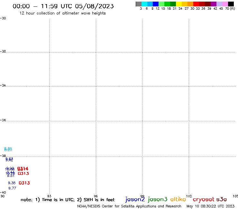Click the 9.51 blue wave height value

click(11, 176)
